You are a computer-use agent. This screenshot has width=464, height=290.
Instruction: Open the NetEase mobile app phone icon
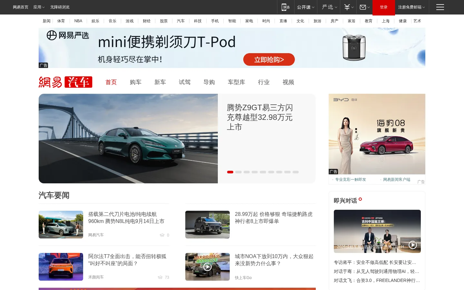[x=285, y=7]
